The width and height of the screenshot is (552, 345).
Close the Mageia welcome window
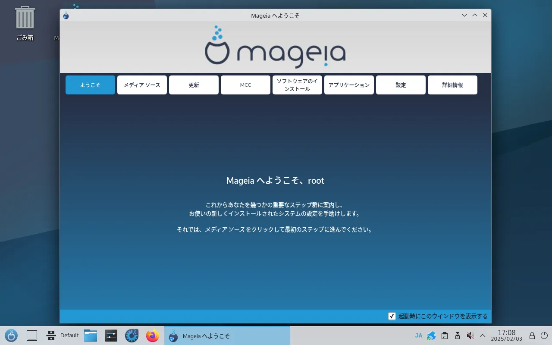(485, 15)
